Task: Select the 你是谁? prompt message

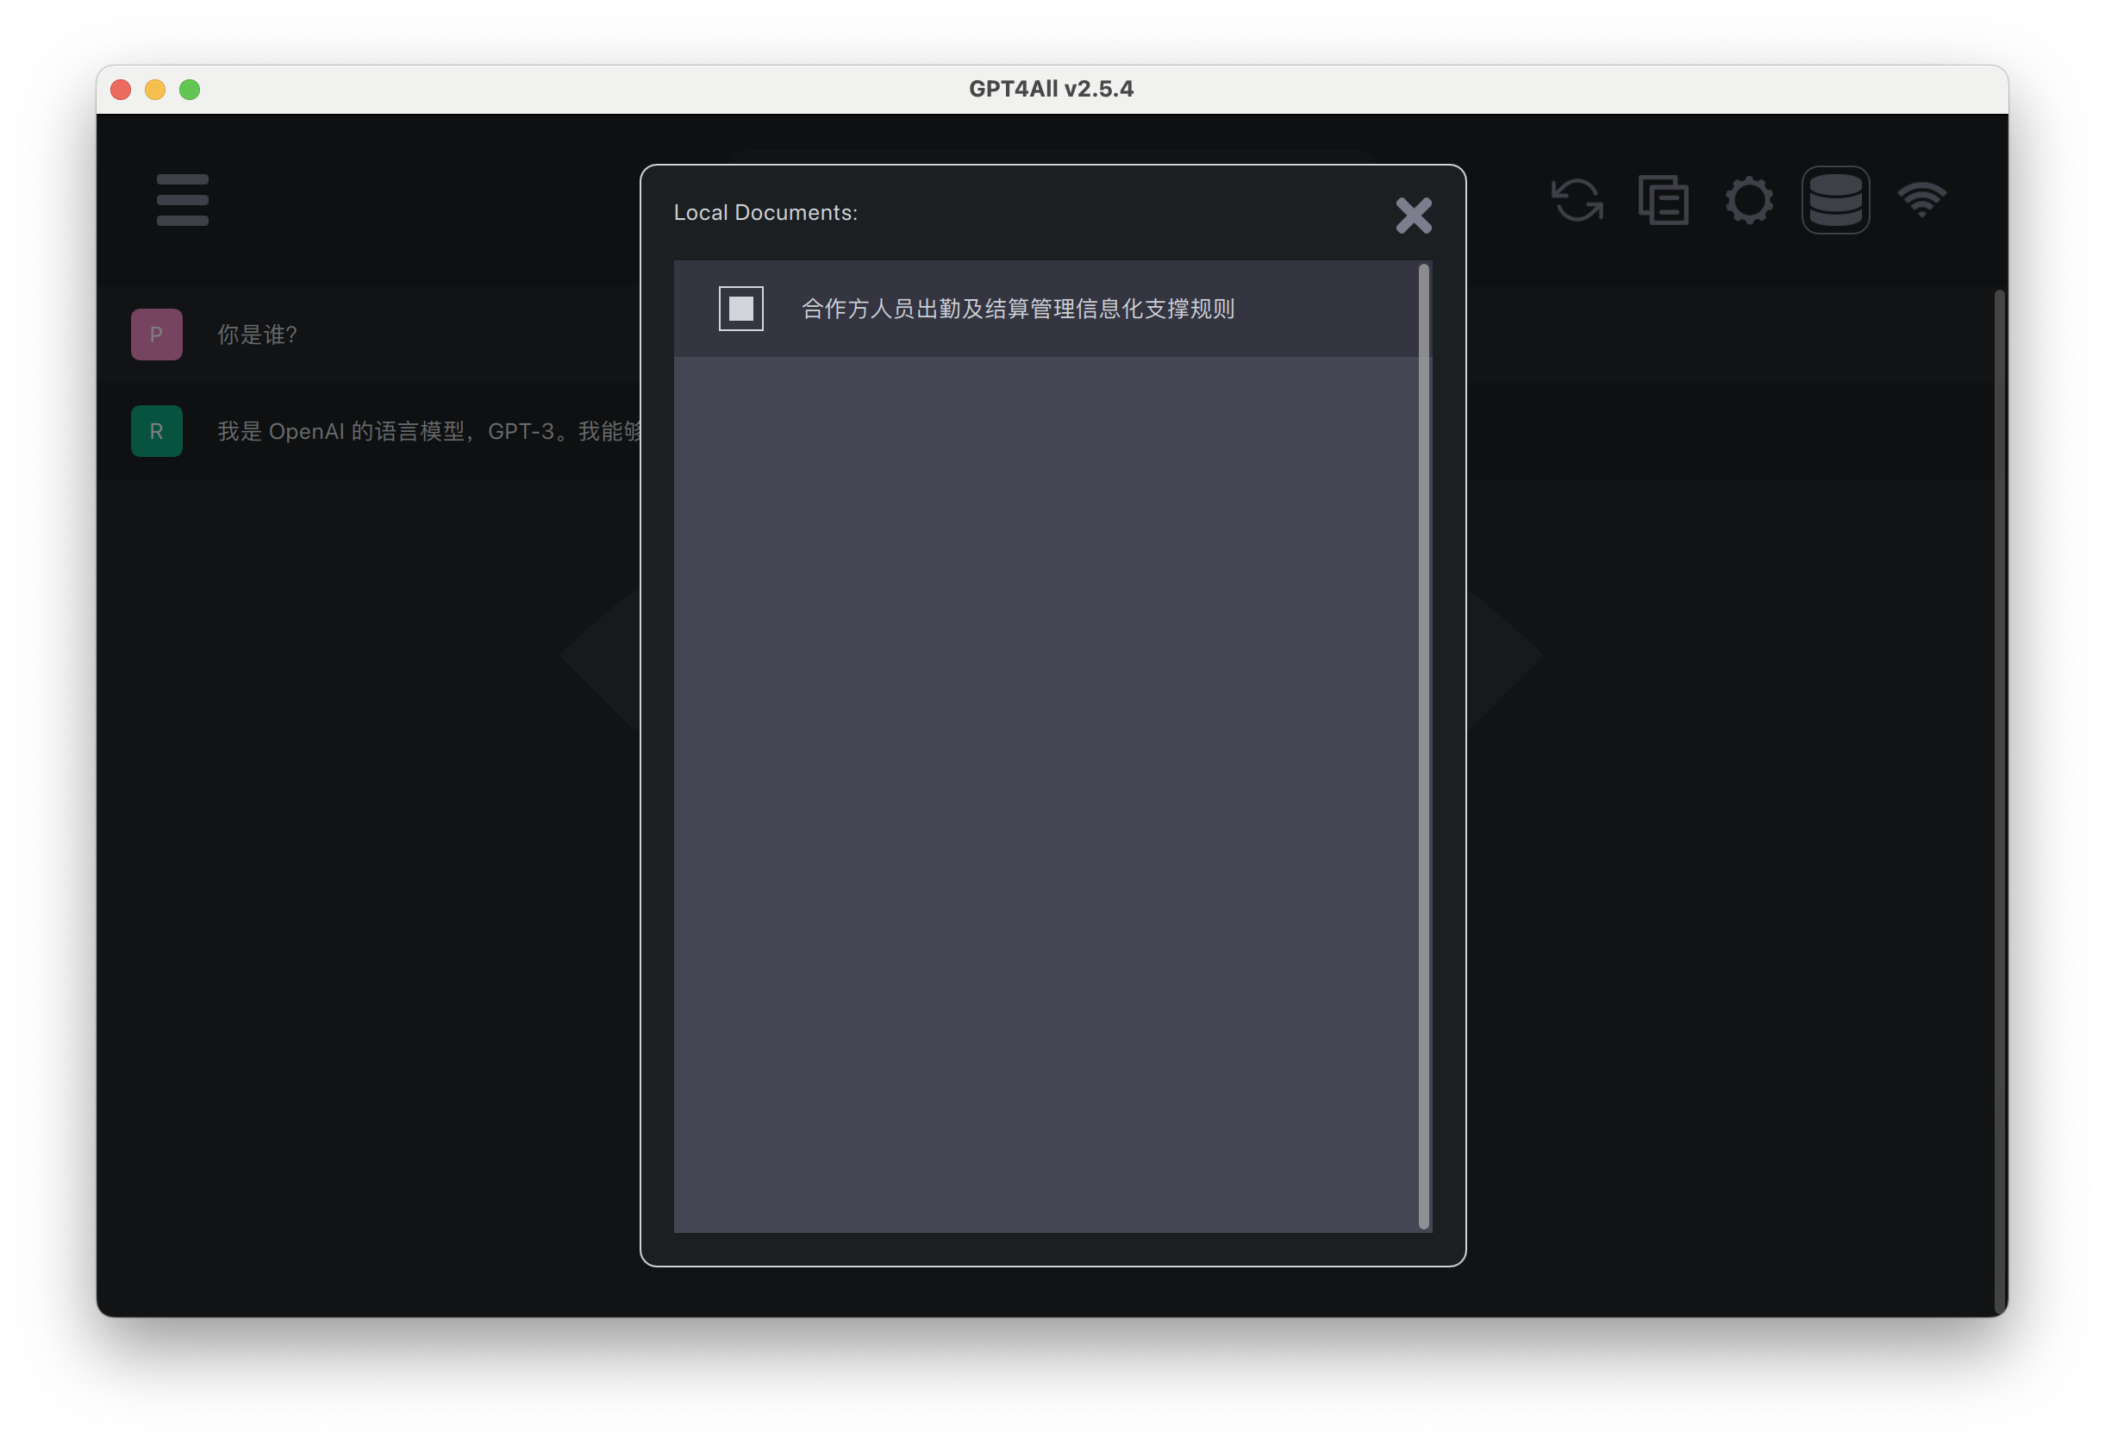Action: (x=257, y=335)
